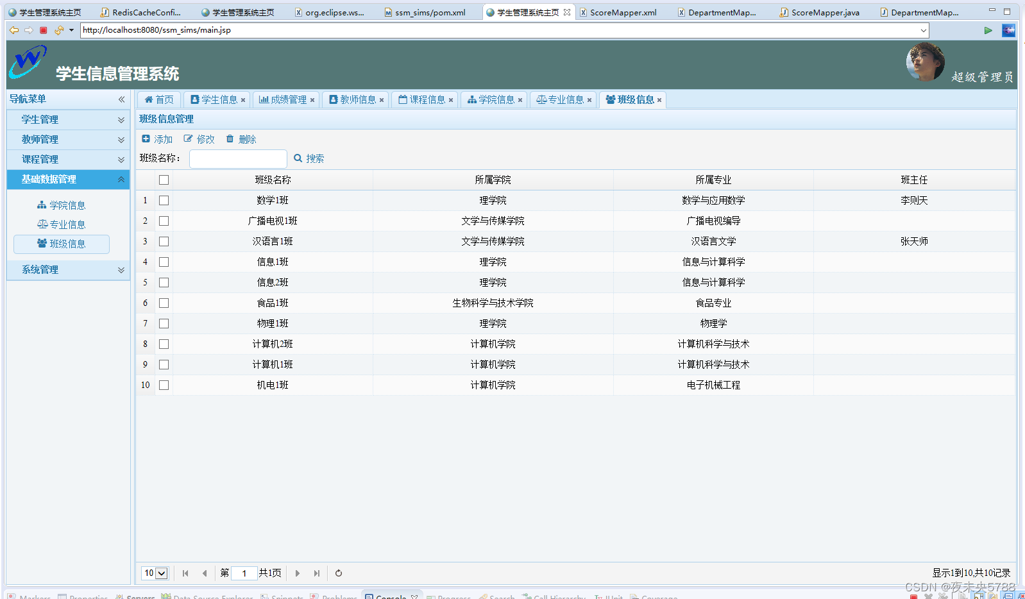Close the 学生信息 tab
This screenshot has height=599, width=1025.
(x=243, y=100)
